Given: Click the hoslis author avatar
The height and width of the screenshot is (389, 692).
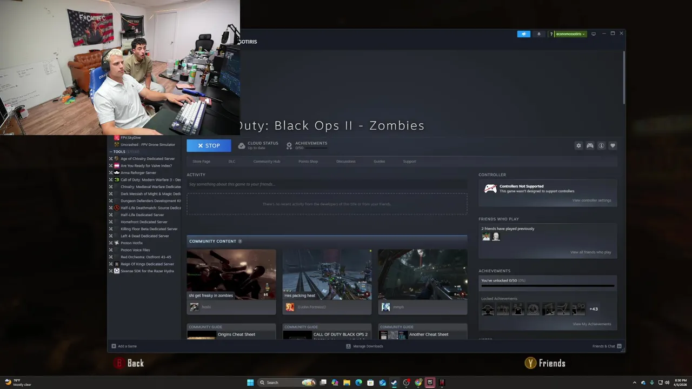Looking at the screenshot, I should pyautogui.click(x=194, y=307).
